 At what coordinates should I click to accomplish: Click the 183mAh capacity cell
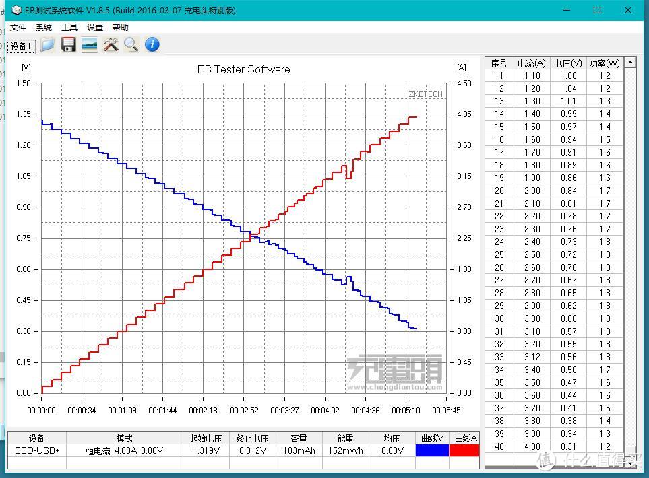point(299,450)
